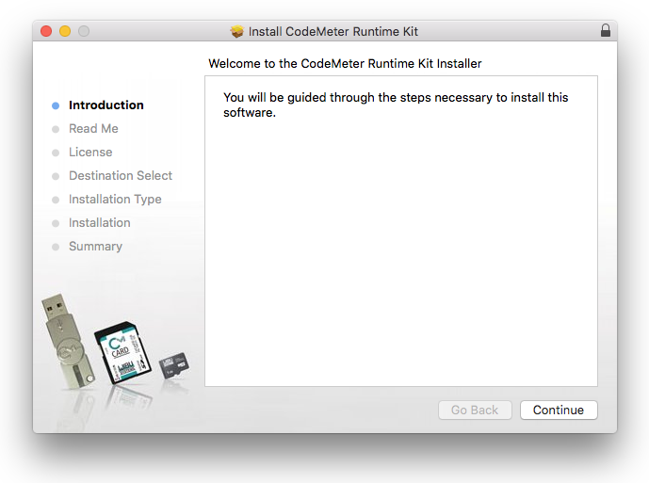Click the Continue button
Viewport: 649px width, 483px height.
point(559,410)
